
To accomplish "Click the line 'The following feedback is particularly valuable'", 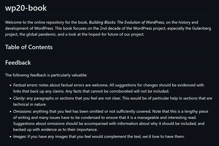I will tap(46, 75).
